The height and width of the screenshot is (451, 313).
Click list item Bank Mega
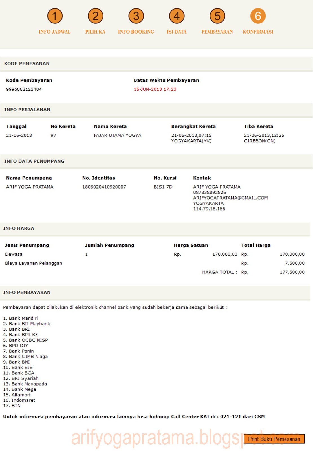[x=24, y=389]
